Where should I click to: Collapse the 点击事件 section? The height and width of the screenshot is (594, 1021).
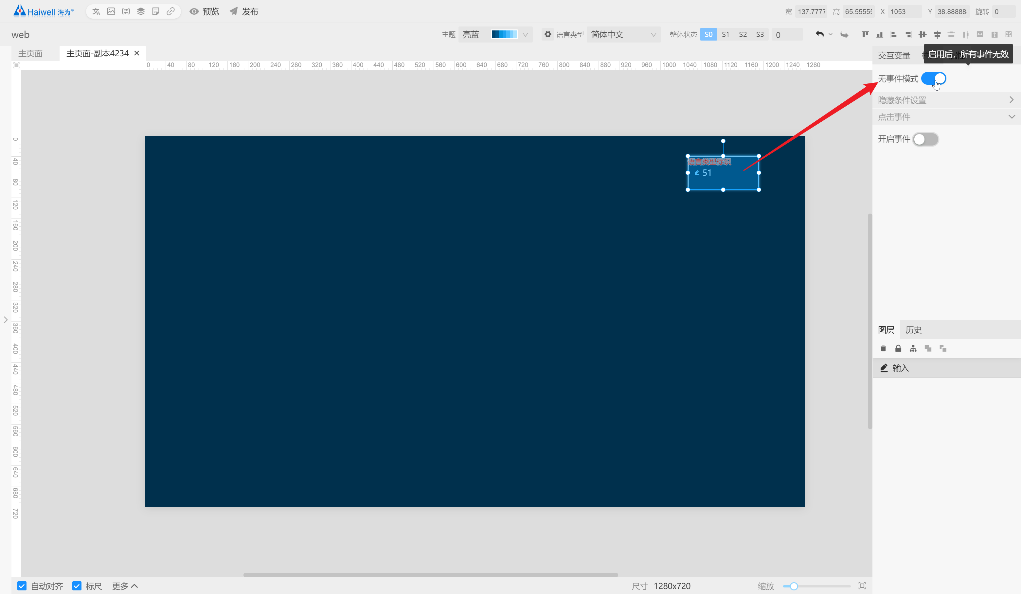(946, 117)
